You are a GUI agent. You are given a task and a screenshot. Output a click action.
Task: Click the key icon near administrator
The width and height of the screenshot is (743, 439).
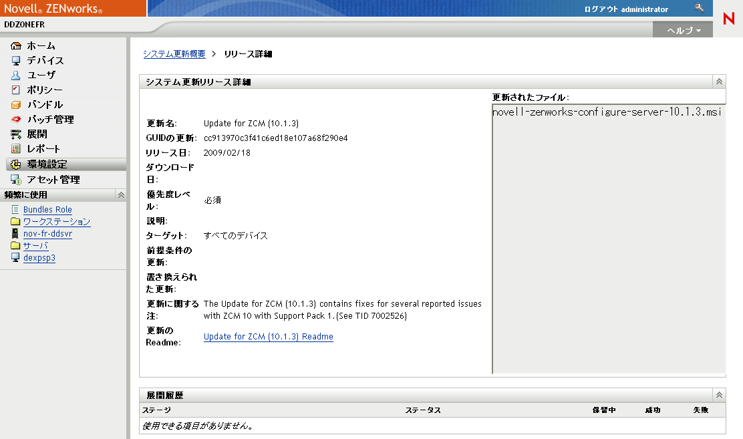tap(699, 7)
